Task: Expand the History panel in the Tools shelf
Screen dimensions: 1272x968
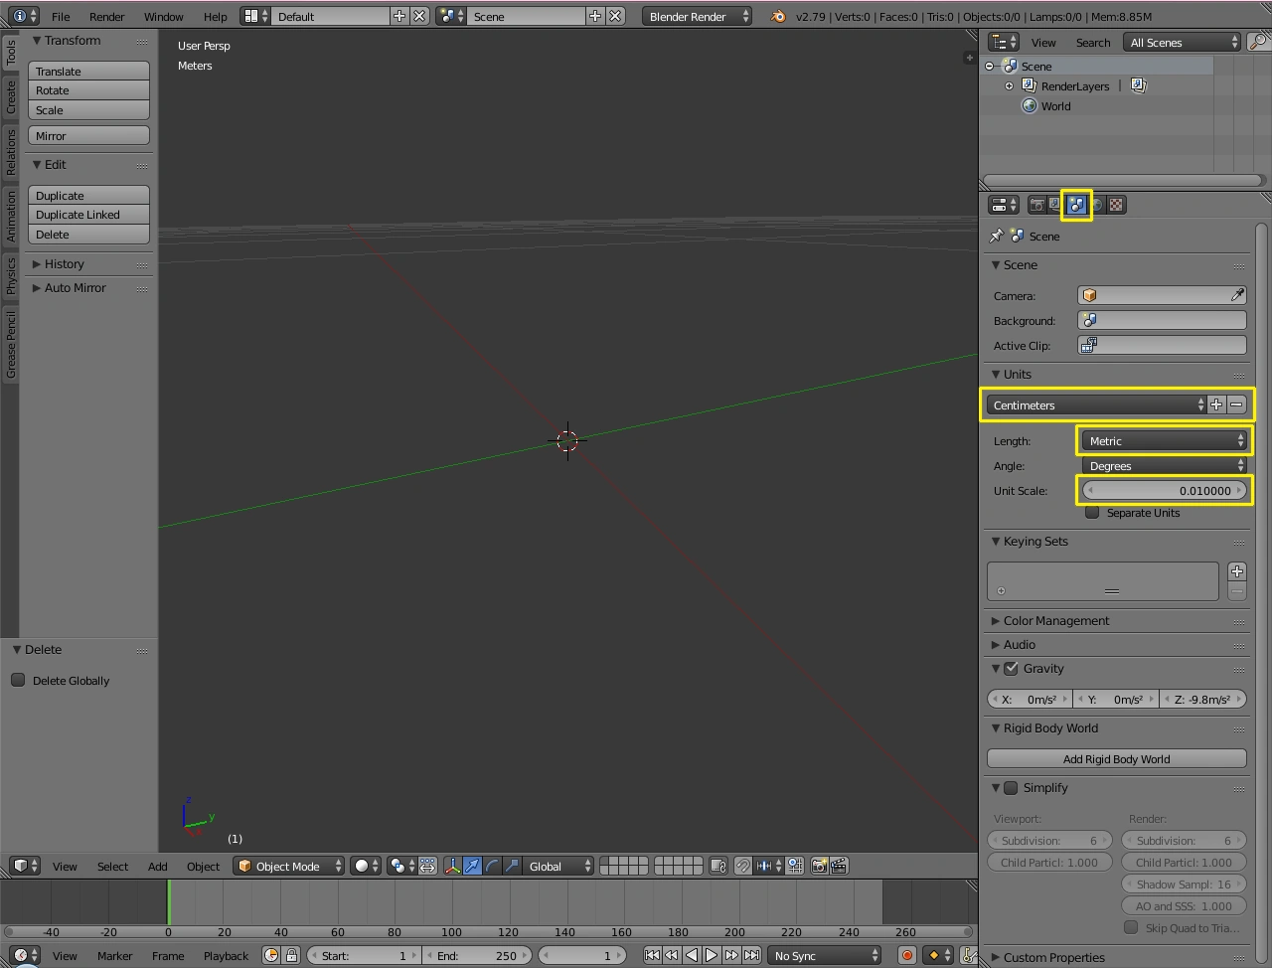Action: click(x=62, y=263)
